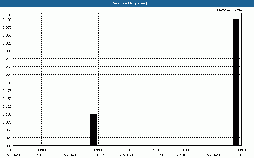The height and width of the screenshot is (158, 254).
Task: Click the 0,300 y-axis value
Action: (7, 51)
